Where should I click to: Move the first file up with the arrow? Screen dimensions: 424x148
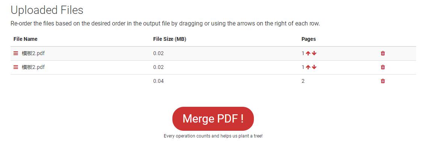[x=308, y=53]
